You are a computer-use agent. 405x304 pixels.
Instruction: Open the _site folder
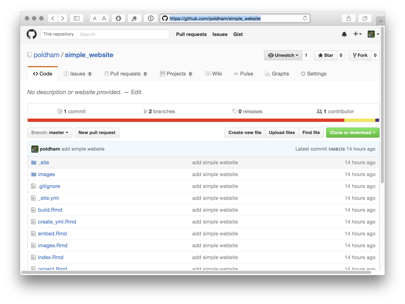[43, 162]
